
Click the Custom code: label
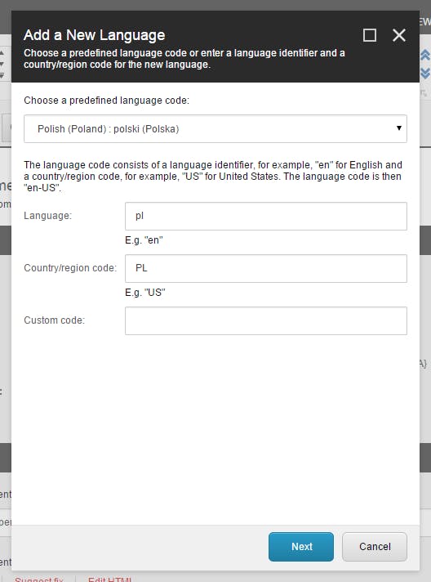pos(55,320)
